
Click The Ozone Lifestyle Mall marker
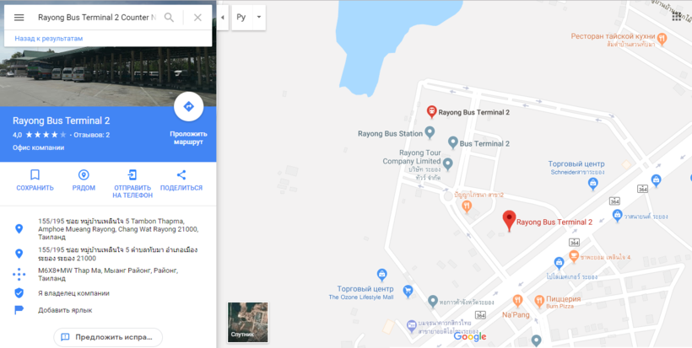382,275
